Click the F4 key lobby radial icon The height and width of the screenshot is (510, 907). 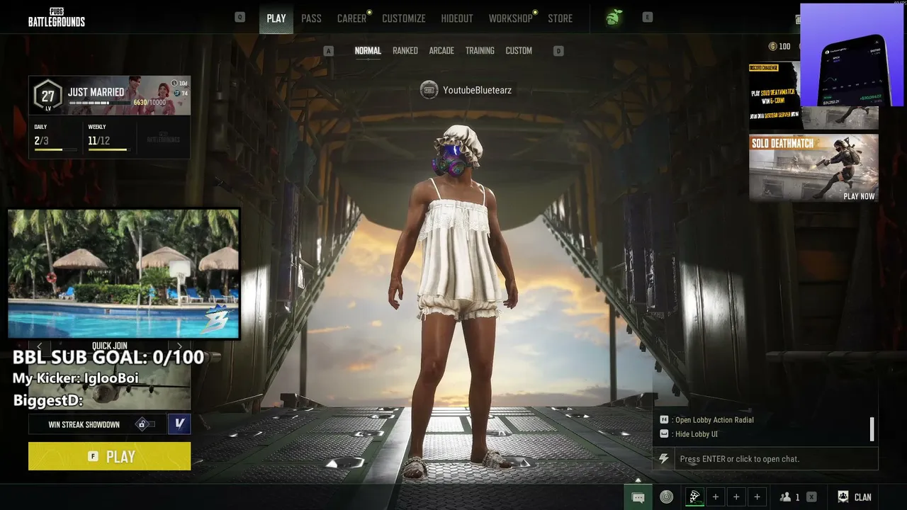[664, 420]
